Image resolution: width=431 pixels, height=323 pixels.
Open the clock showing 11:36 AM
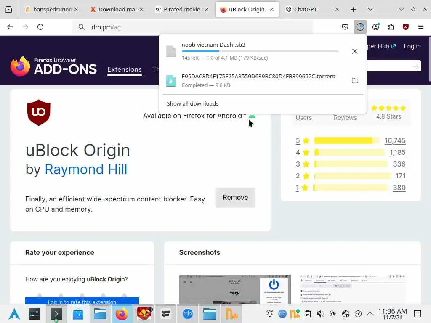(392, 314)
